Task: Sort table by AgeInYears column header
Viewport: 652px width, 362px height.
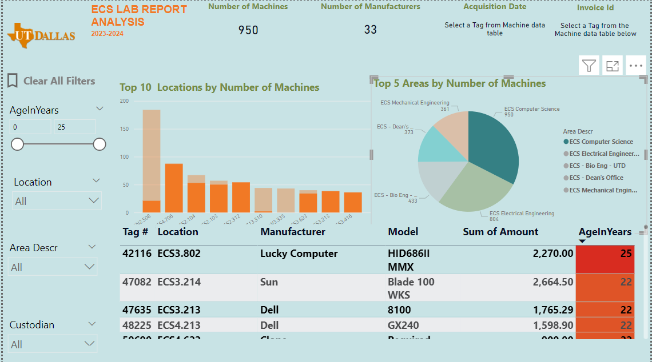Action: point(605,232)
